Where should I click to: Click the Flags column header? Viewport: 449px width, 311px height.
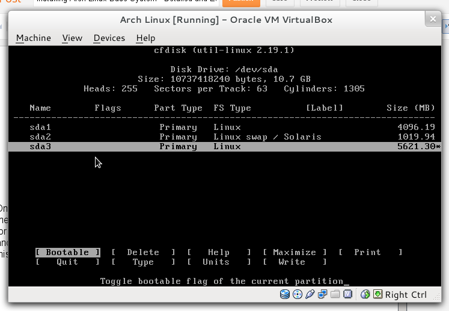click(108, 108)
